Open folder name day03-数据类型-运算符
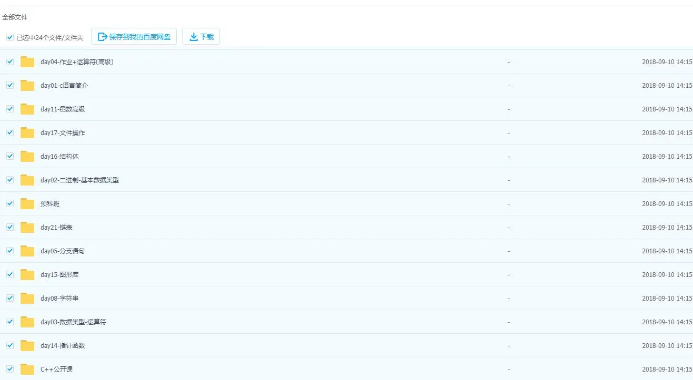The image size is (693, 380). (73, 322)
